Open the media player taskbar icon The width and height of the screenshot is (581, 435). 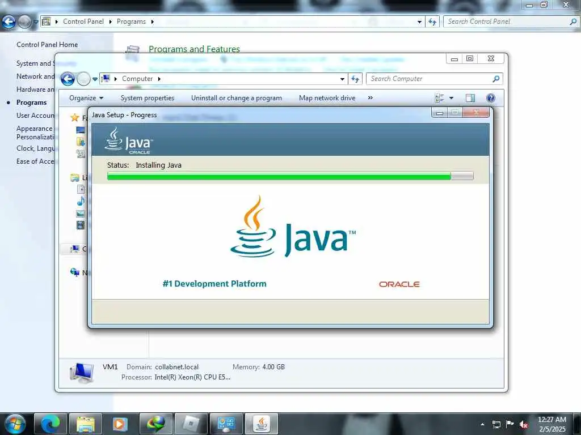(x=120, y=424)
